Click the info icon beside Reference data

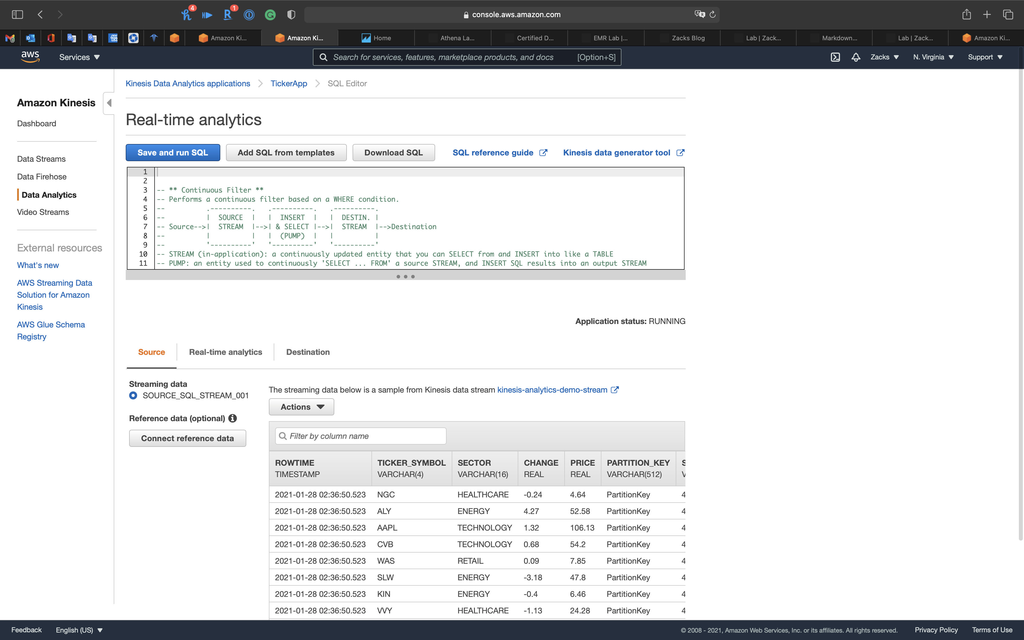[232, 418]
